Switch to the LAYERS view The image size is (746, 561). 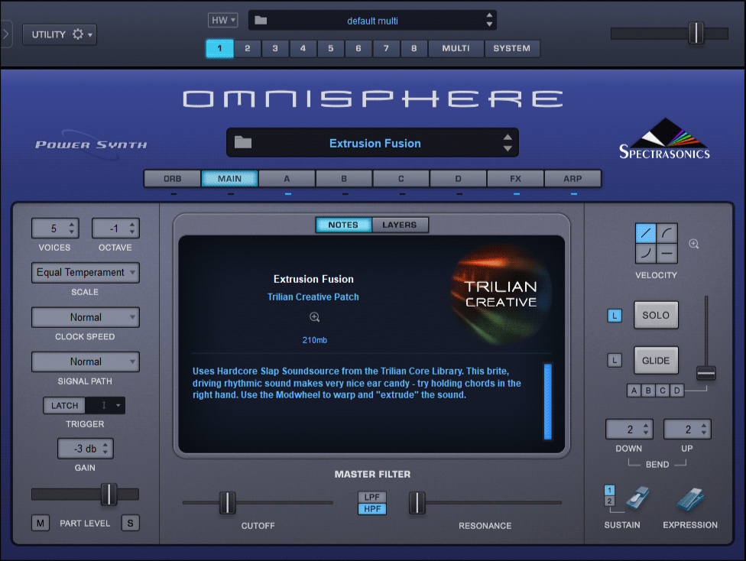tap(400, 225)
